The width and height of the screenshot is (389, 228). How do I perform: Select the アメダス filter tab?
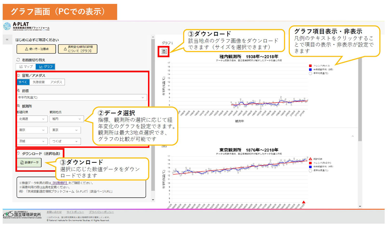point(56,82)
